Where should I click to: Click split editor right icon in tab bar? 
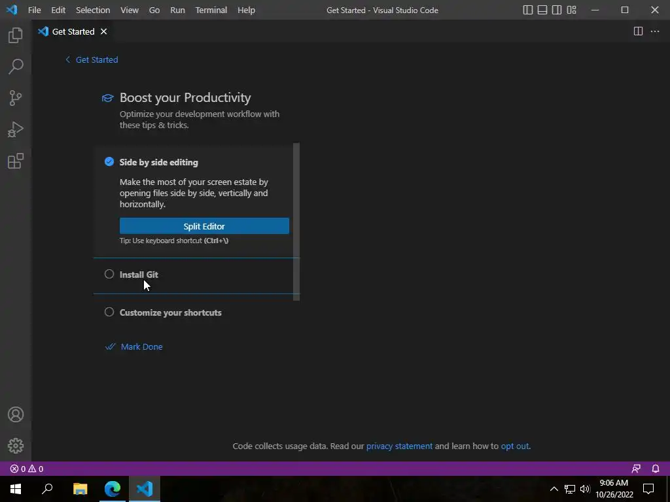tap(638, 31)
